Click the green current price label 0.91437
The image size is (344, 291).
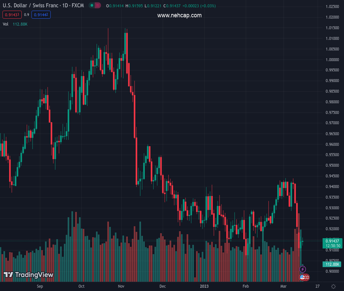point(332,241)
